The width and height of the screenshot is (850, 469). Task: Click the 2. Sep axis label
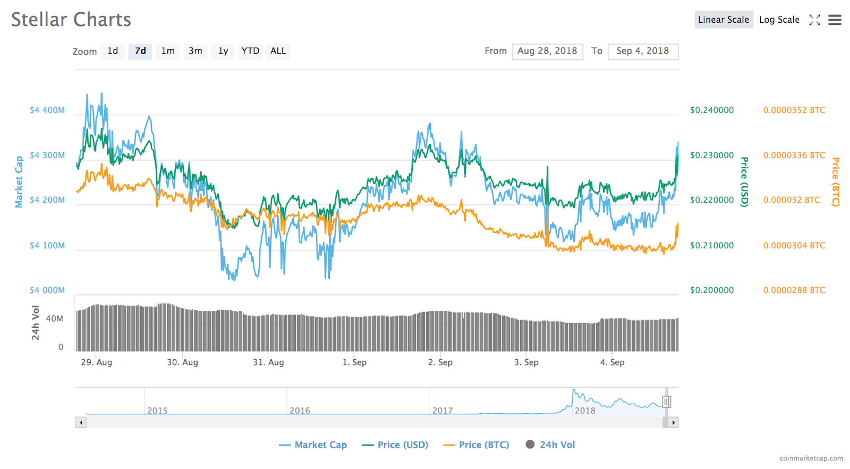(x=440, y=362)
